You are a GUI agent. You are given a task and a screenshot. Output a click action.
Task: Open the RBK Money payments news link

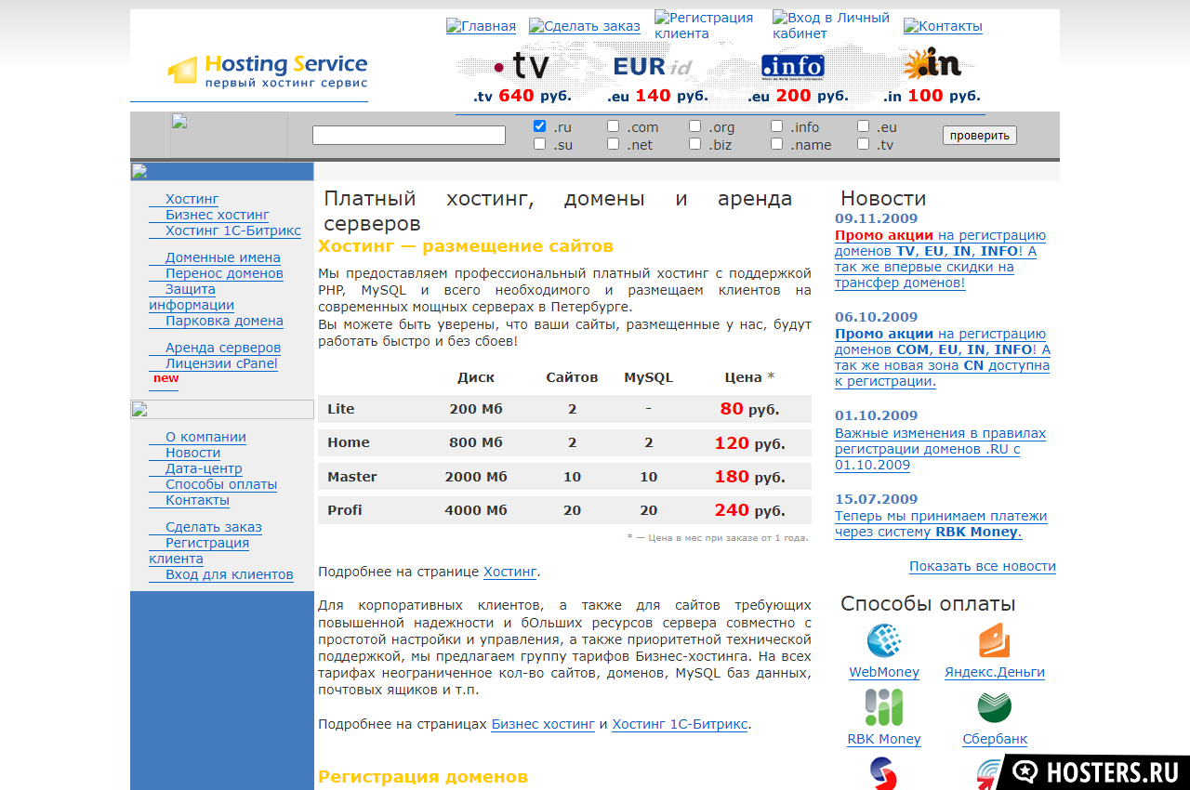tap(941, 524)
